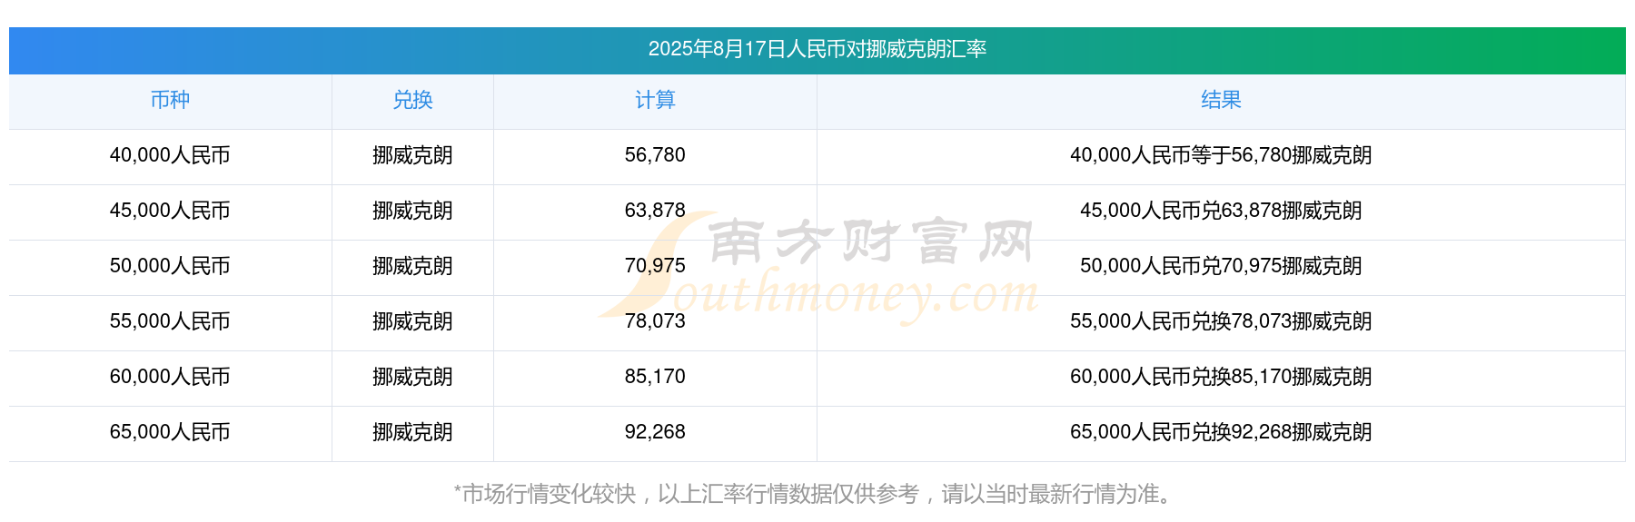Image resolution: width=1635 pixels, height=522 pixels.
Task: Click 挪威克朗 in the 55,000人民币 row
Action: point(412,321)
